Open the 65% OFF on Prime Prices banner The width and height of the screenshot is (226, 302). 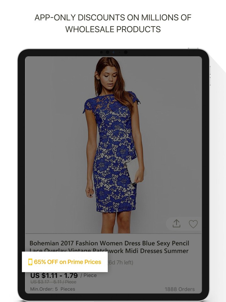click(65, 262)
